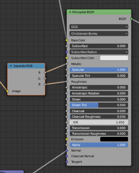Collapse the Separate RGB node
Viewport: 139px width, 173px height.
[x=11, y=66]
